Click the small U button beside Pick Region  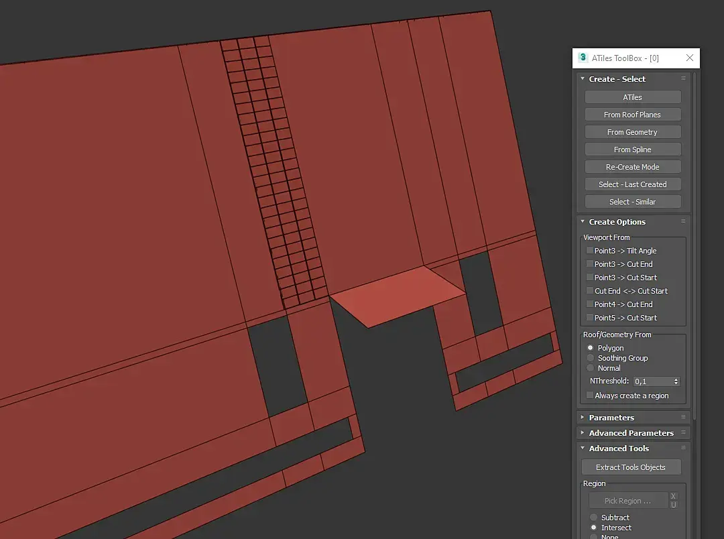click(x=674, y=505)
